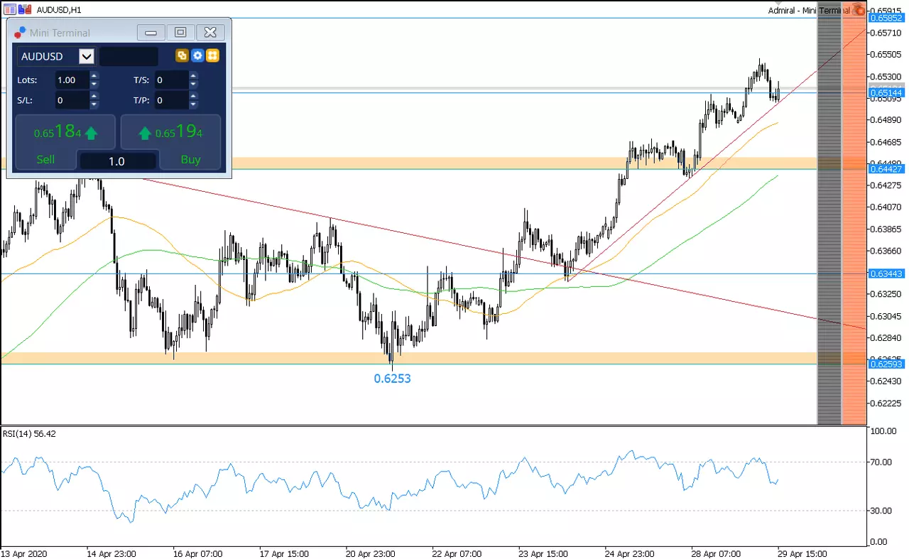Click the 16 Apr 07:00 time label
The height and width of the screenshot is (559, 909).
(197, 553)
